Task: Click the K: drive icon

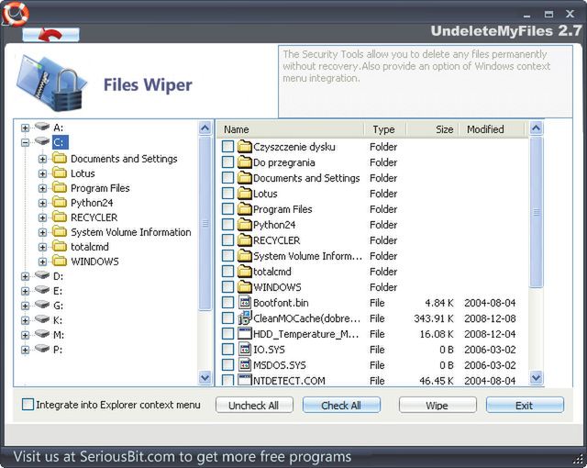Action: pyautogui.click(x=42, y=319)
